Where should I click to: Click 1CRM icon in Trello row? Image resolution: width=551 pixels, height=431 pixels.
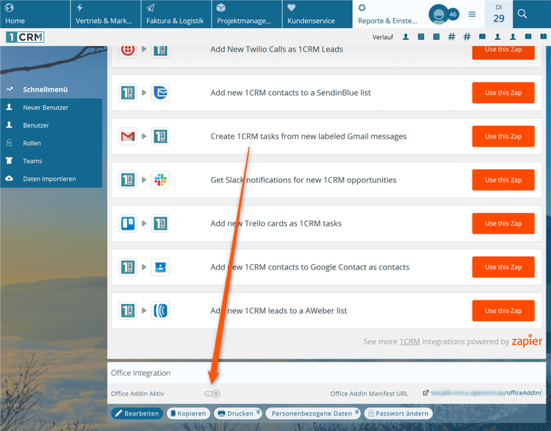[x=160, y=223]
